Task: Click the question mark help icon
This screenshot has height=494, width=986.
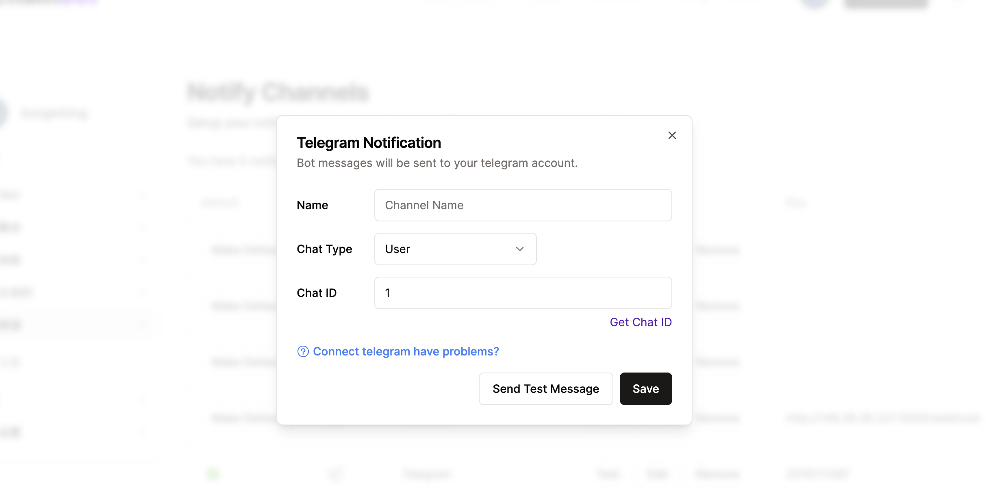Action: pos(303,351)
